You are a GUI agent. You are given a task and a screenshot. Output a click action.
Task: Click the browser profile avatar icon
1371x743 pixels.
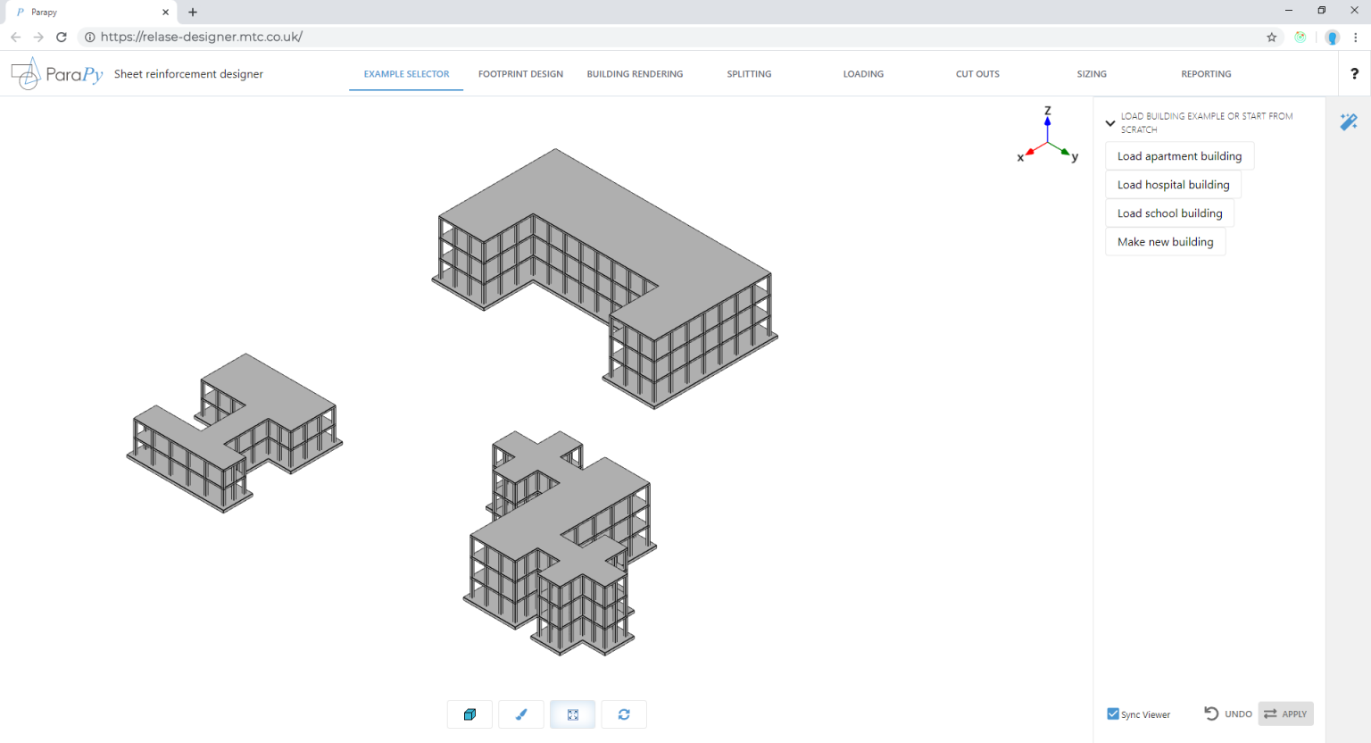click(1332, 37)
